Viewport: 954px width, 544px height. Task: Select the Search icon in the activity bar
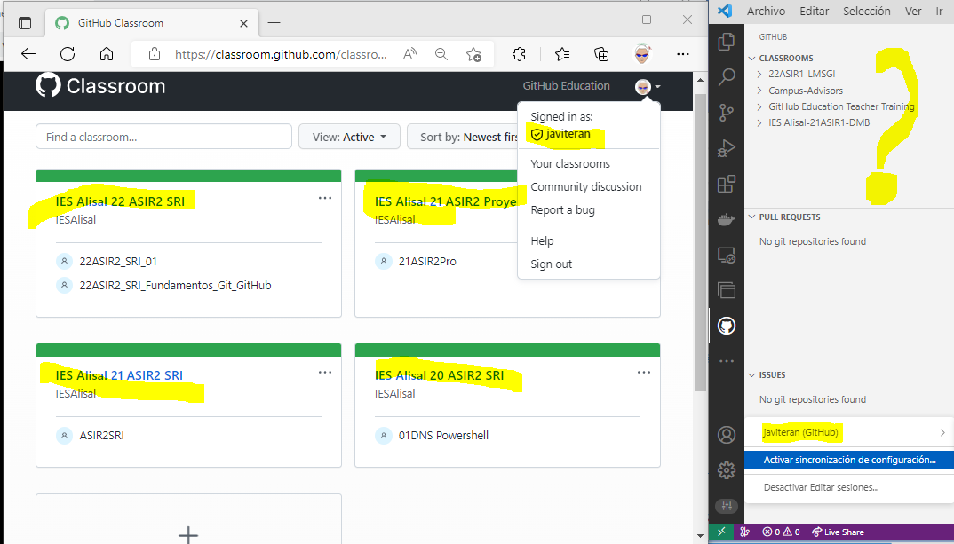click(x=727, y=77)
